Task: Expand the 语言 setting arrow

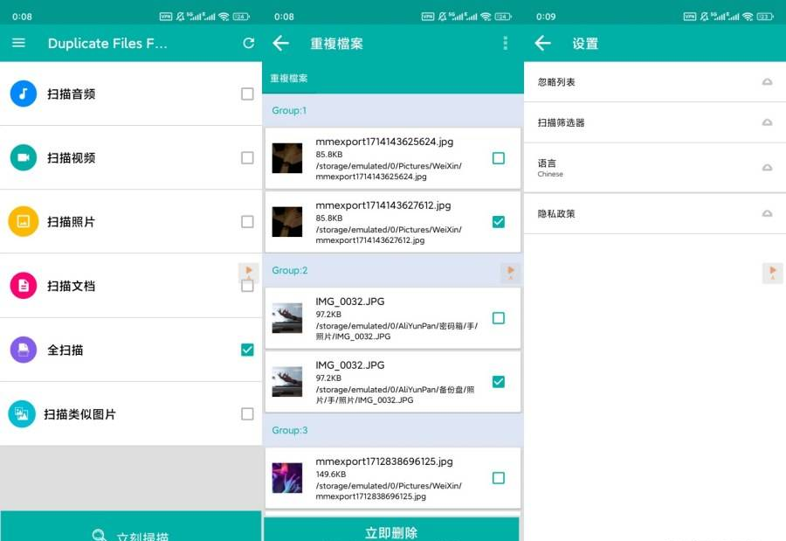Action: tap(767, 168)
